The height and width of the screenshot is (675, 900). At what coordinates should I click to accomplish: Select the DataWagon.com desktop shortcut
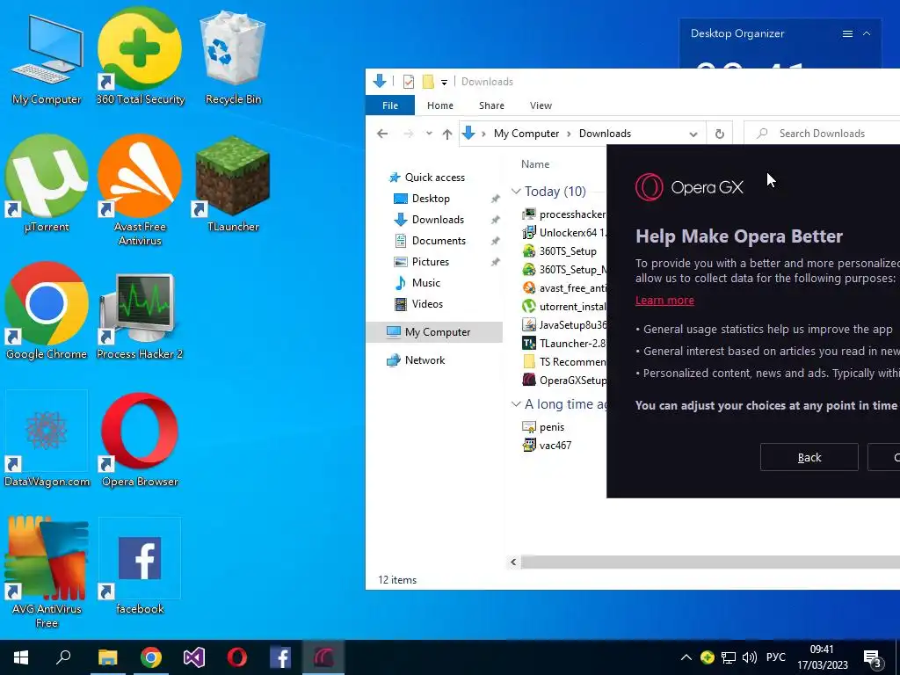[x=47, y=439]
